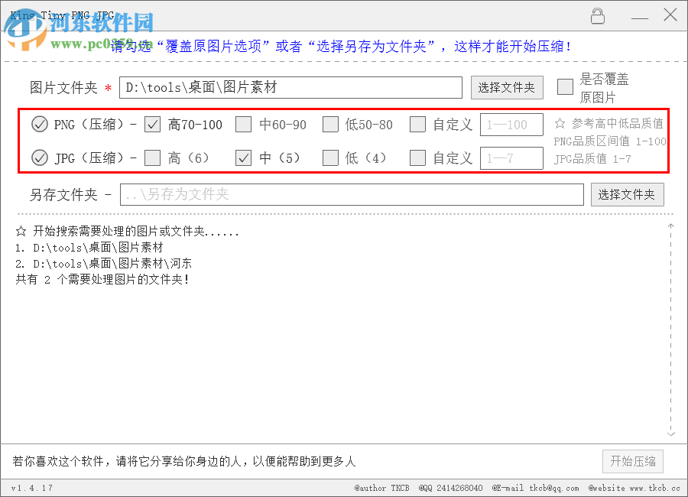Click inside the 图片文件夹 path input field

tap(290, 87)
